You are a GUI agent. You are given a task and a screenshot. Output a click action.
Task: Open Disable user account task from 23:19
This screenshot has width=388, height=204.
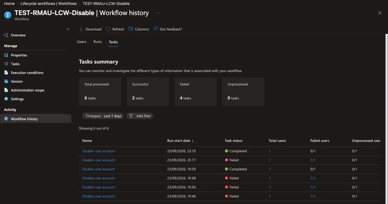[x=98, y=151]
